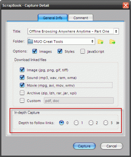
Task: Select link depth 3 radio button
Action: 106,123
